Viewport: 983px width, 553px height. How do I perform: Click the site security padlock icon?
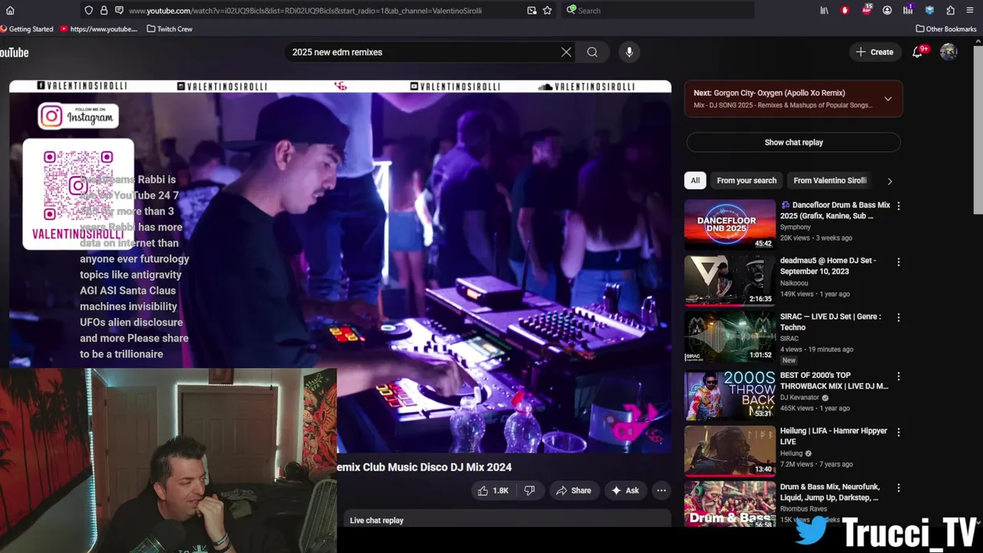click(x=104, y=11)
